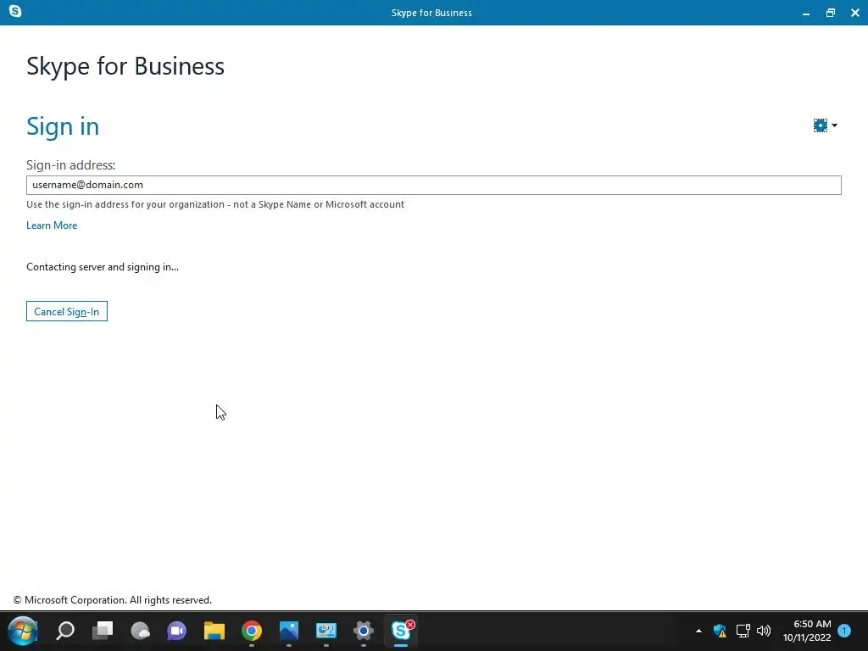Click the 'Sign in' heading

pos(63,126)
